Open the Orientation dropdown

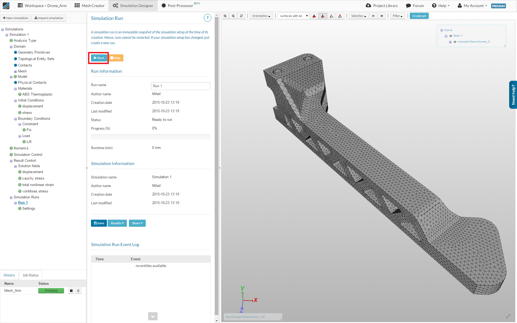(261, 16)
